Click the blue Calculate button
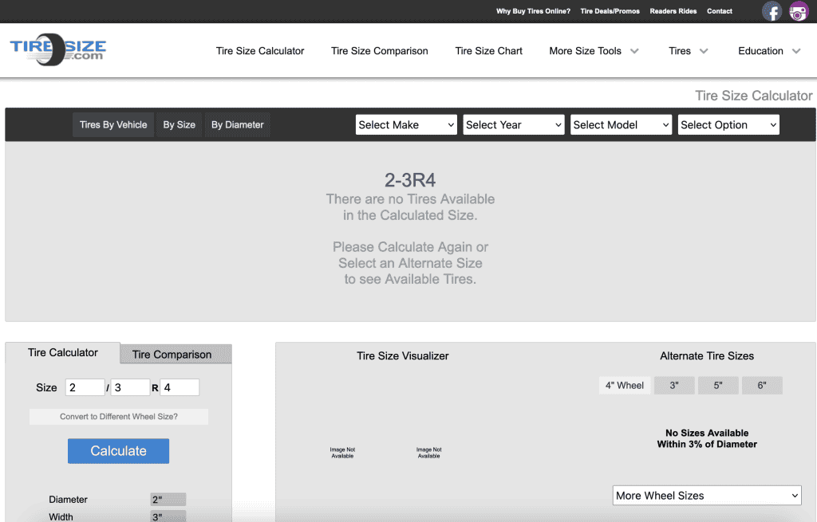Image resolution: width=817 pixels, height=522 pixels. (118, 451)
